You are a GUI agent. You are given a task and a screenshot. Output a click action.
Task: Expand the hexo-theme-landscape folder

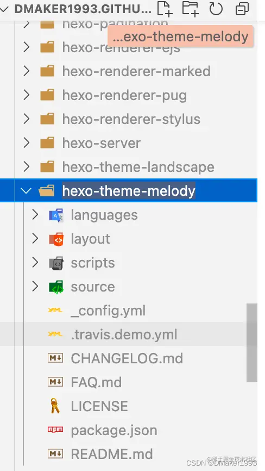pos(27,166)
